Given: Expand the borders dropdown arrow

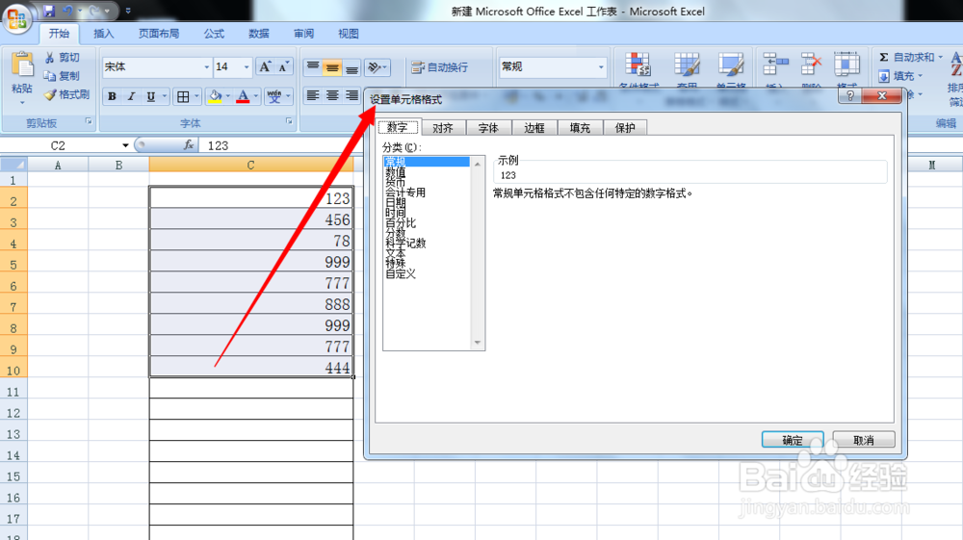Looking at the screenshot, I should pyautogui.click(x=196, y=96).
